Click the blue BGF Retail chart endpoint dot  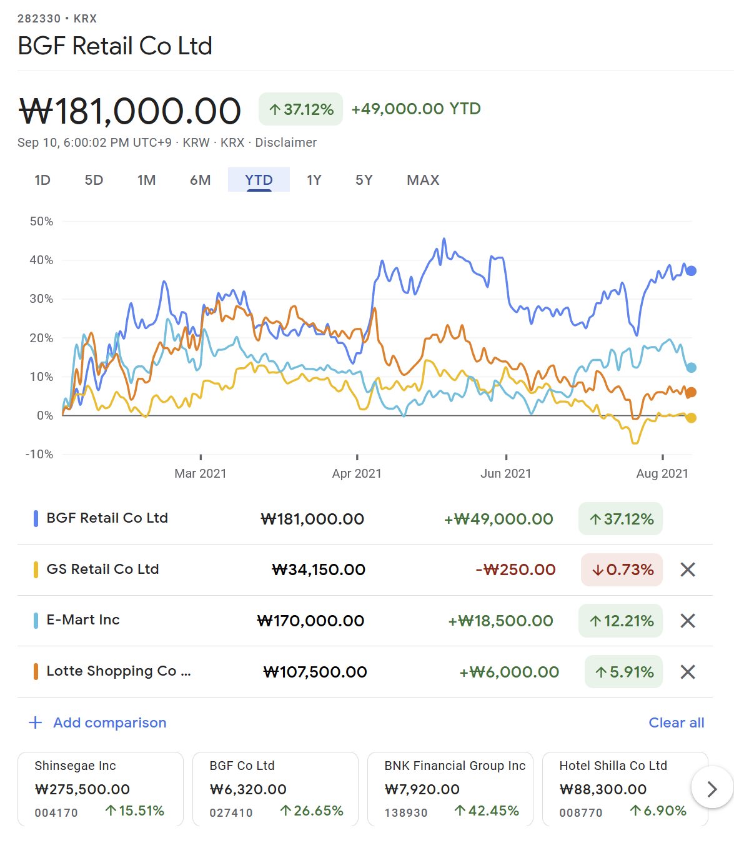(x=691, y=271)
